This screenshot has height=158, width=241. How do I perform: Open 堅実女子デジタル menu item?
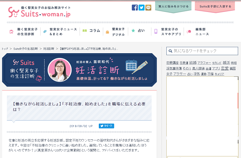pyautogui.click(x=118, y=32)
